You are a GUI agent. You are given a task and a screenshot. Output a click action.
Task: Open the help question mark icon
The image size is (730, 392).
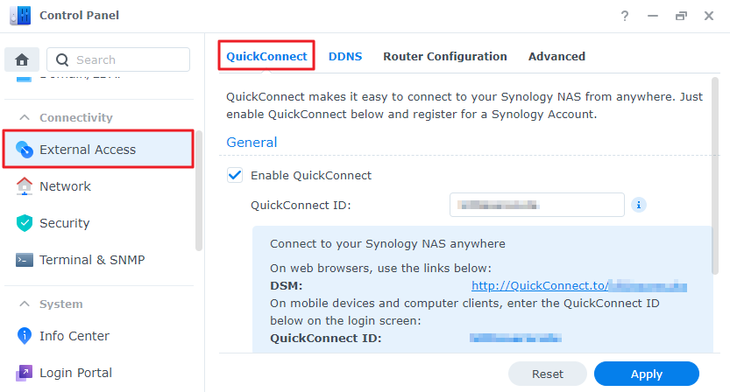[625, 16]
